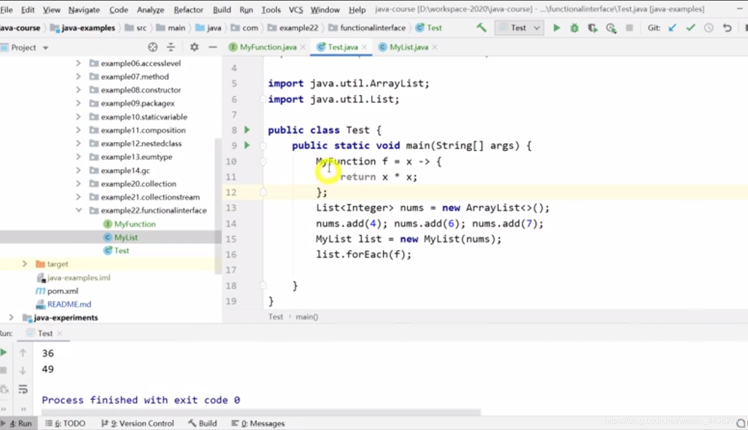748x430 pixels.
Task: Click gutter run arrow for class Test
Action: point(247,130)
